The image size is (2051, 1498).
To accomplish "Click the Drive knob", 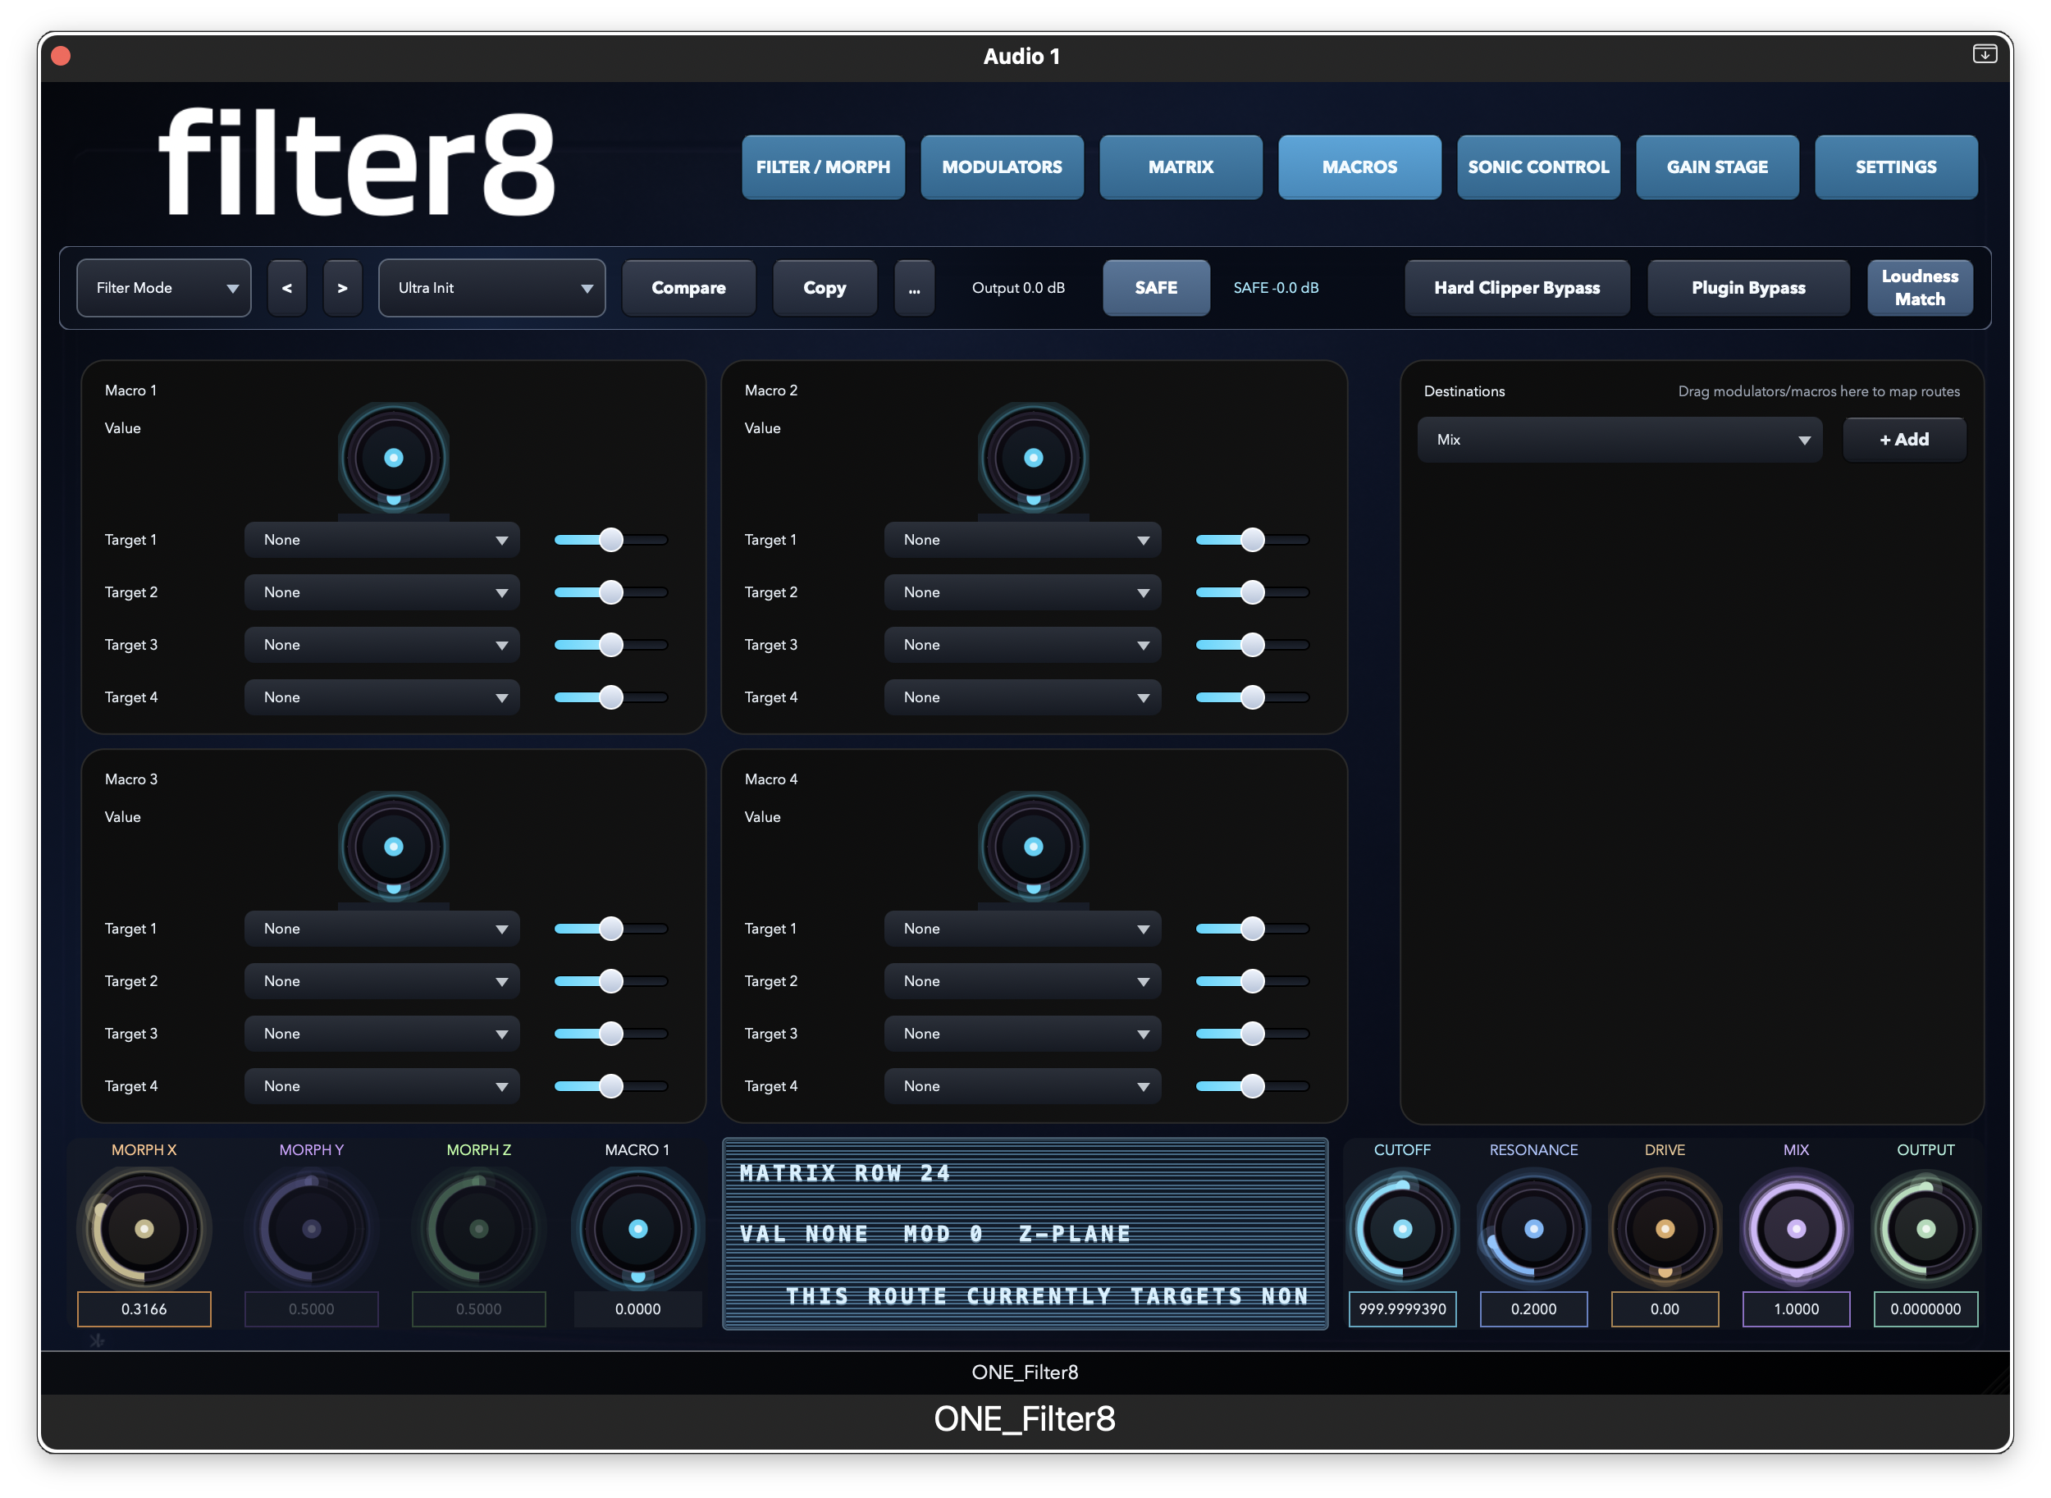I will [1665, 1229].
